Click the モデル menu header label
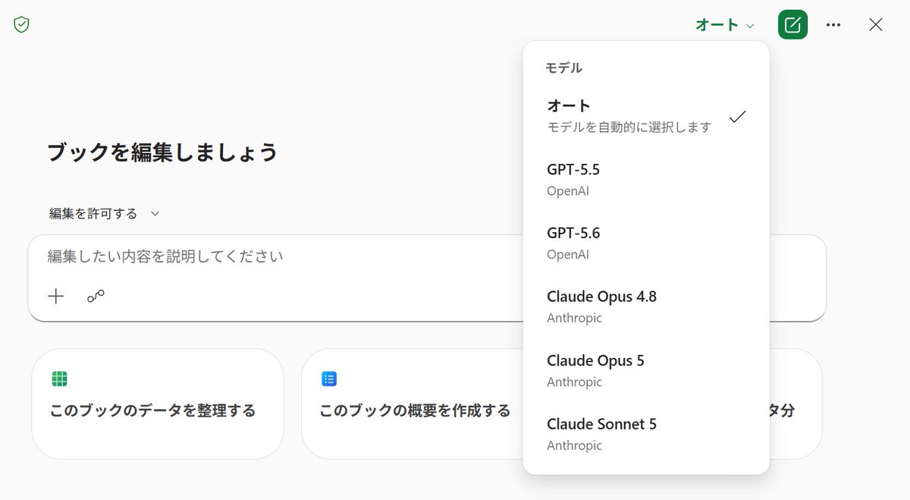The image size is (910, 500). click(x=564, y=68)
